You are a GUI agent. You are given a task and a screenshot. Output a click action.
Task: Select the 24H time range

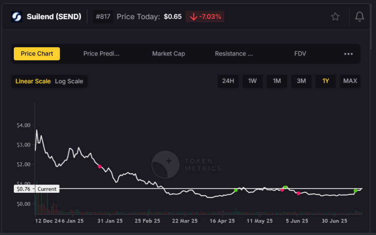pyautogui.click(x=228, y=81)
